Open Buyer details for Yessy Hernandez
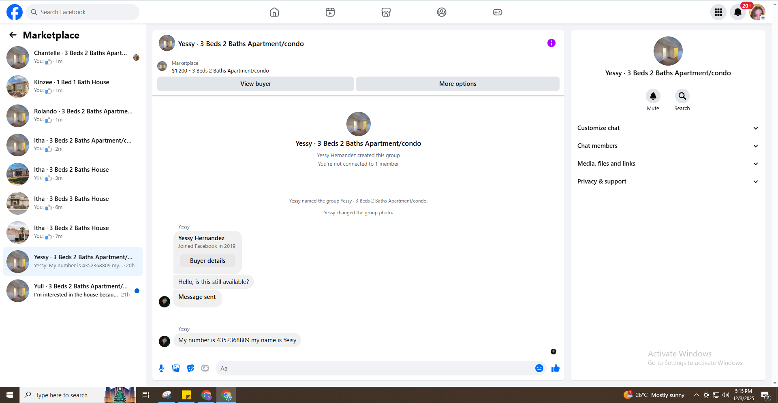778x403 pixels. 207,261
